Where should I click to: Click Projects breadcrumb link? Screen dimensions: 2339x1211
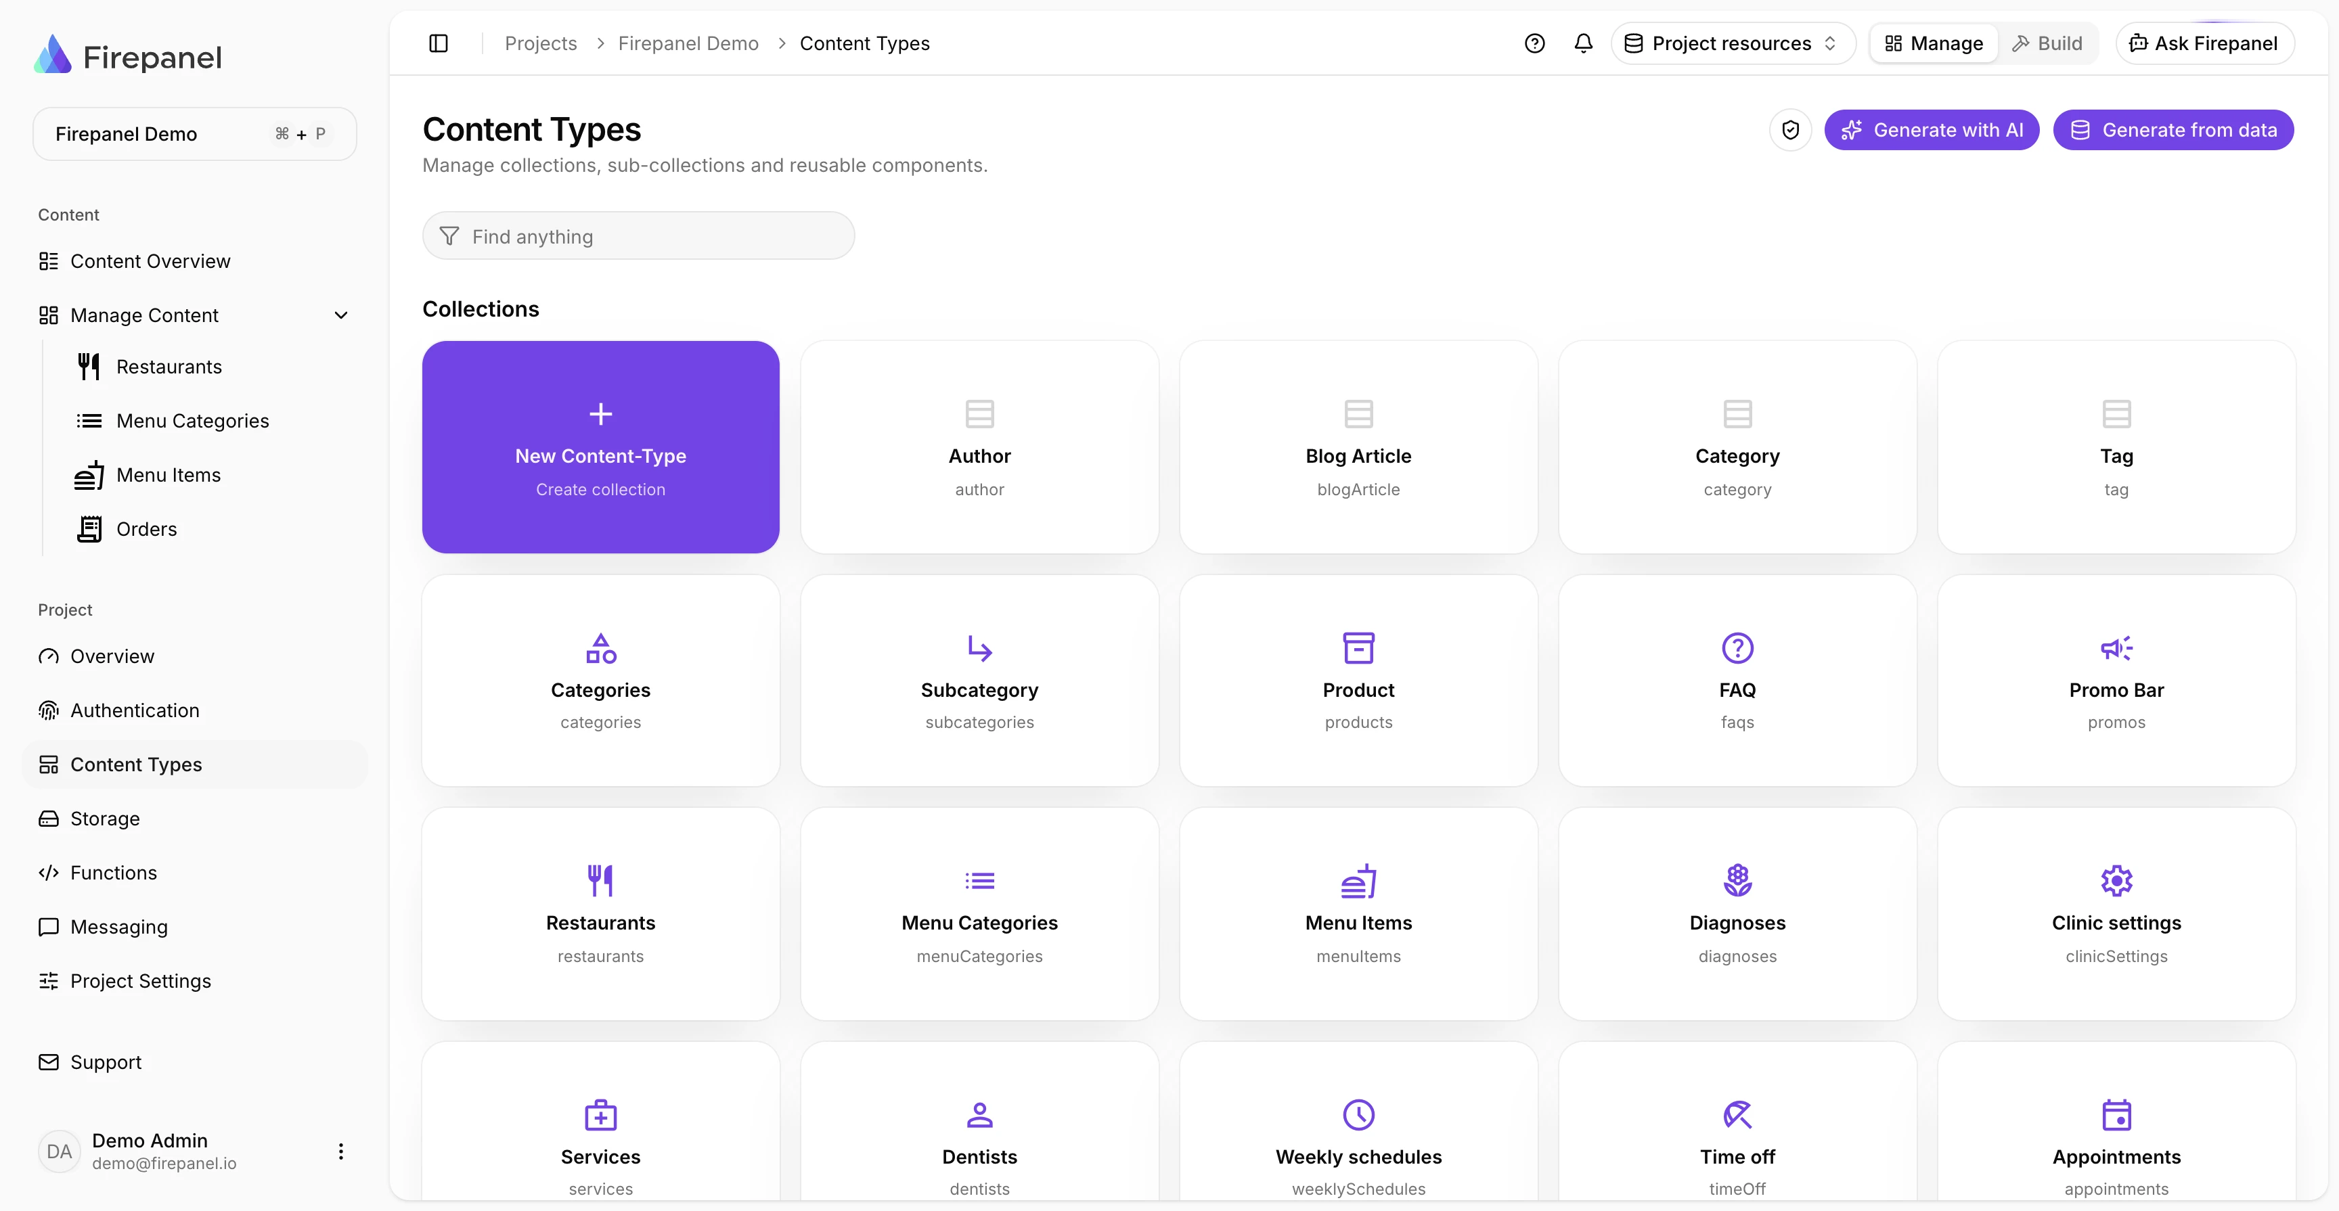point(541,43)
